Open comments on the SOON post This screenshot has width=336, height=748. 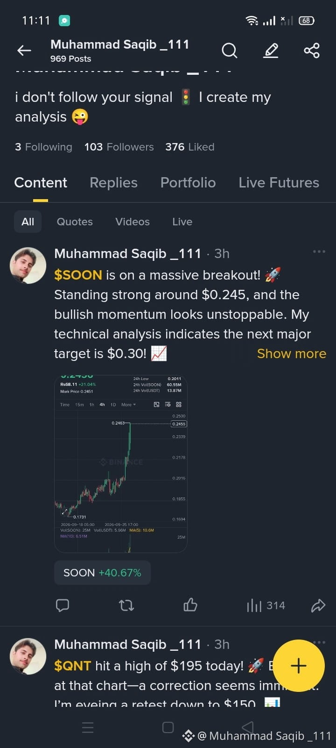[63, 605]
